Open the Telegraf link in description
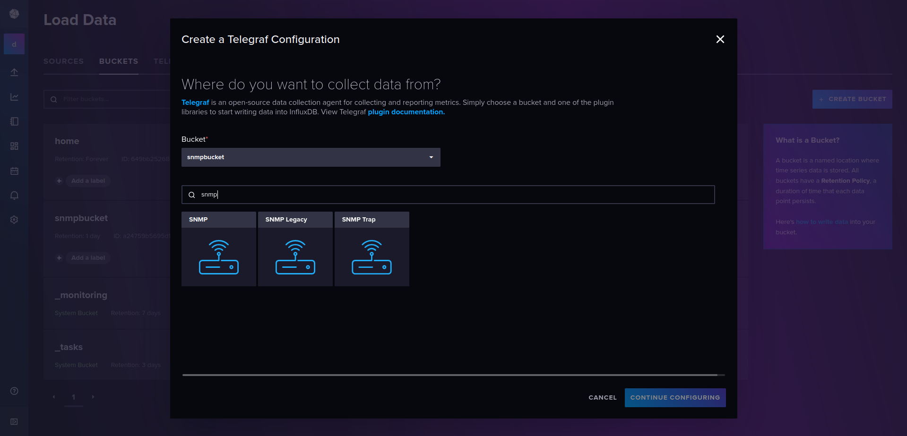 click(x=195, y=103)
